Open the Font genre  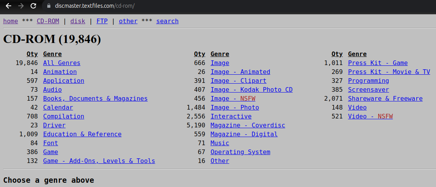[x=51, y=143]
